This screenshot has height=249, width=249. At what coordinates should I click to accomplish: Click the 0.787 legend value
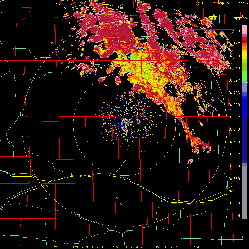tap(234, 80)
